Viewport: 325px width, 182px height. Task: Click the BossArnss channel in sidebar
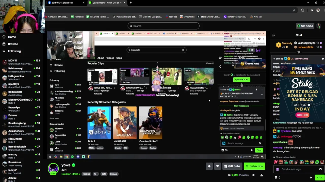(x=21, y=164)
